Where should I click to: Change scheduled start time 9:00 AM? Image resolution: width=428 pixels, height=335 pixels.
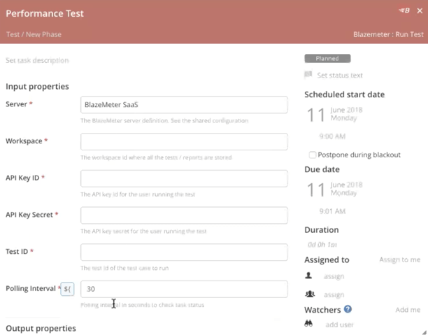332,136
